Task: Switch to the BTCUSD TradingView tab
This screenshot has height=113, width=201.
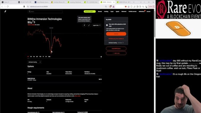Action: (x=25, y=2)
